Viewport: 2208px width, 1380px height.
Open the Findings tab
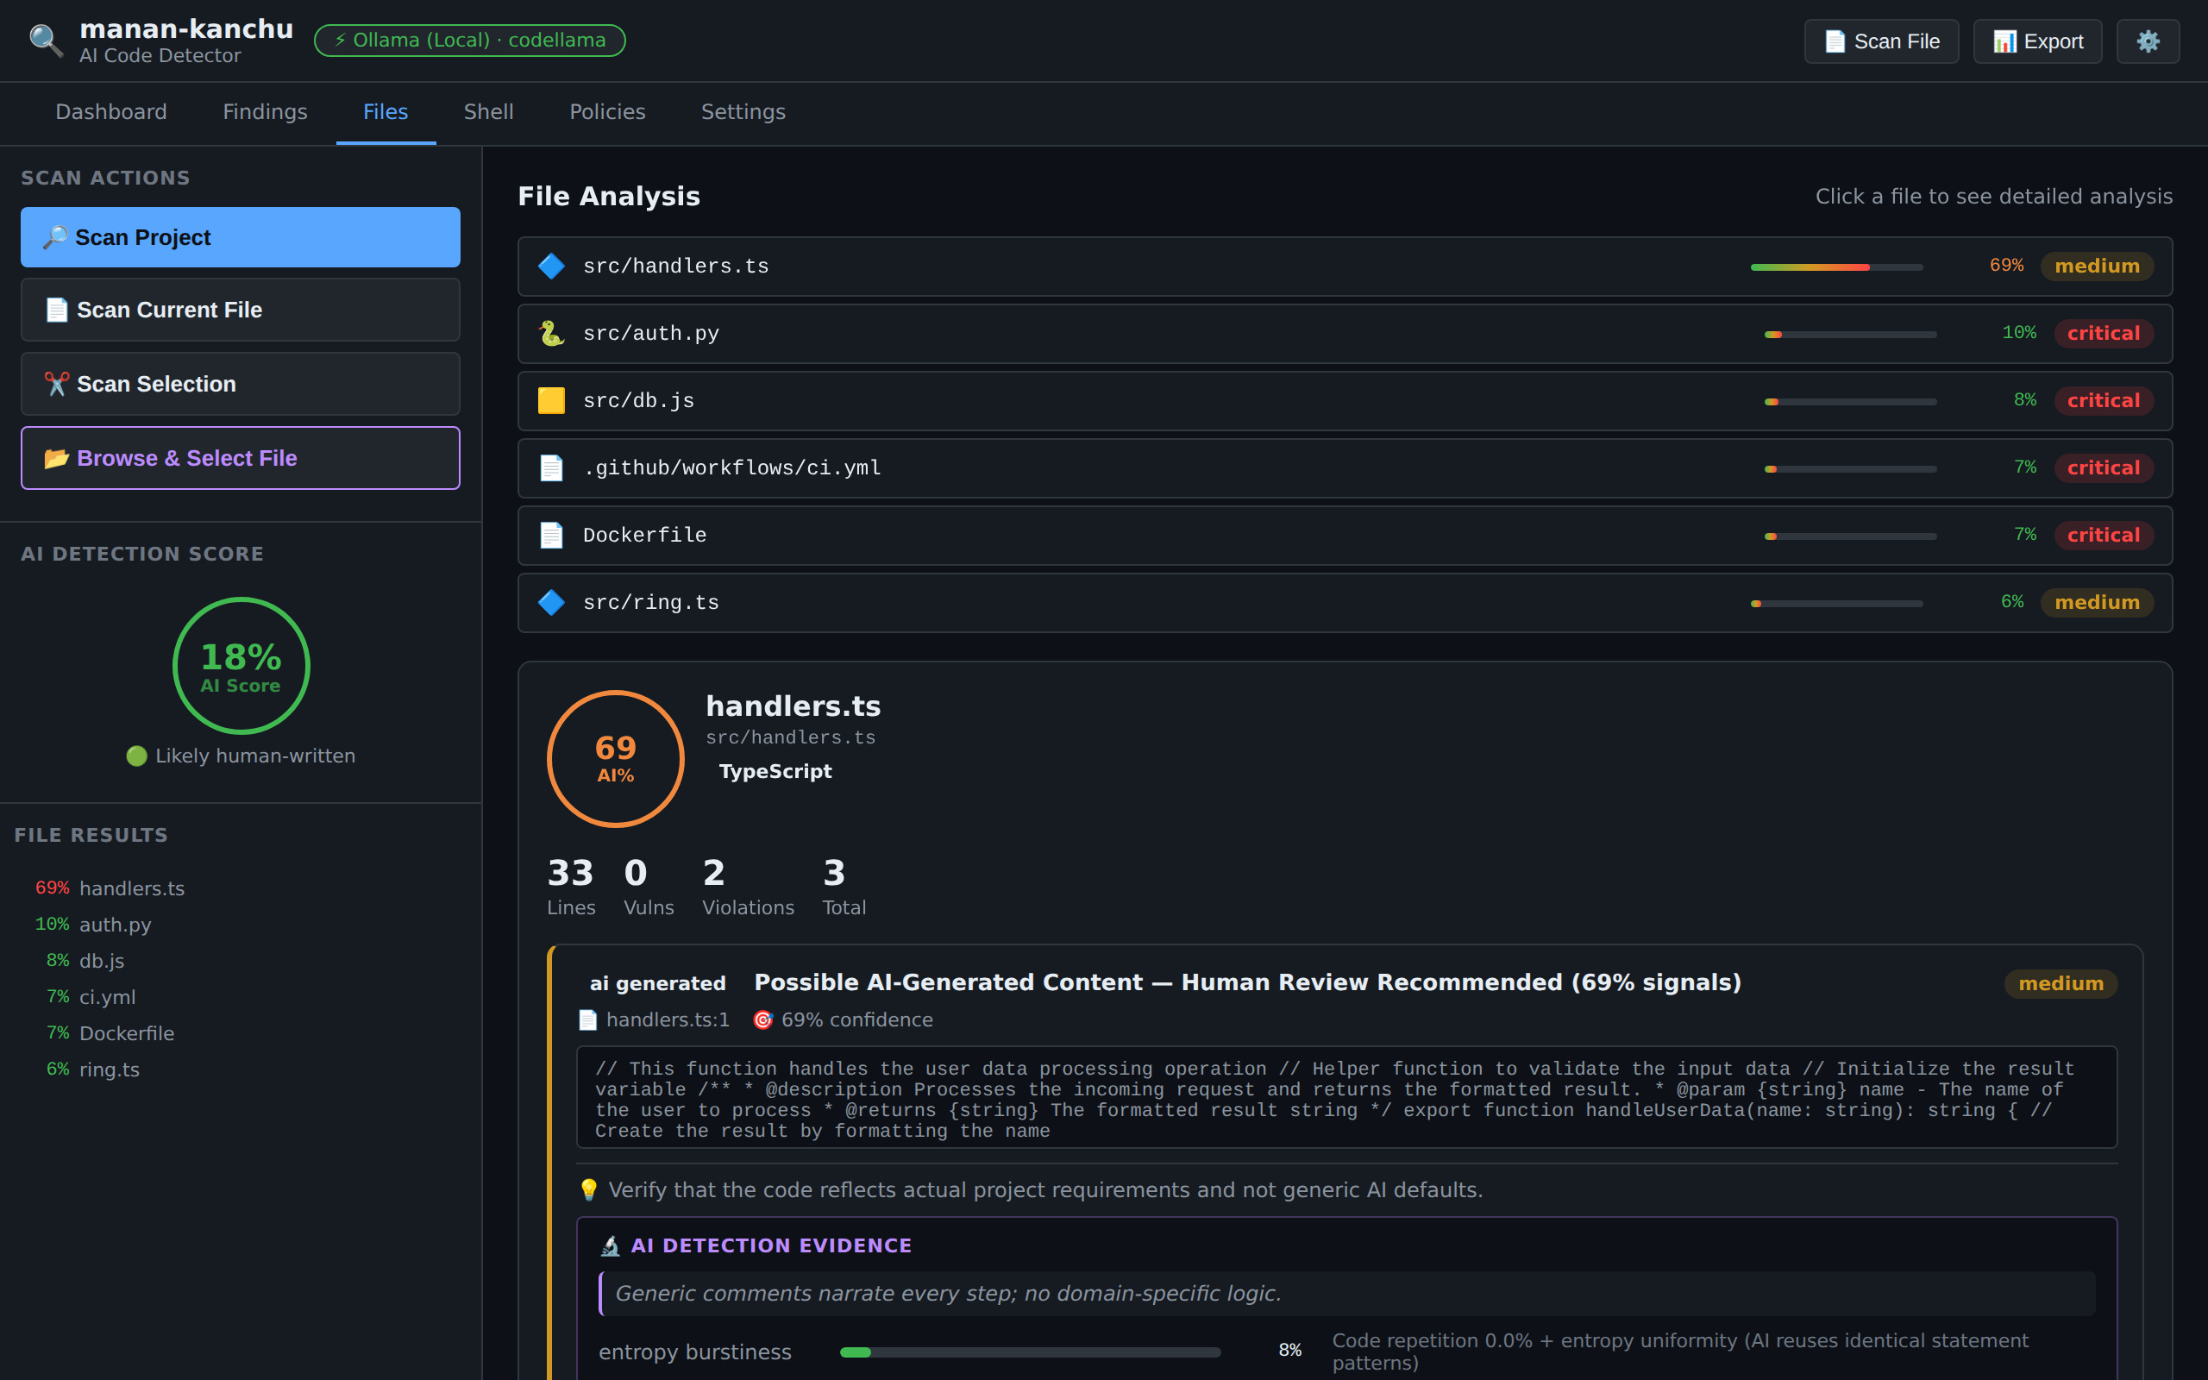pyautogui.click(x=265, y=112)
